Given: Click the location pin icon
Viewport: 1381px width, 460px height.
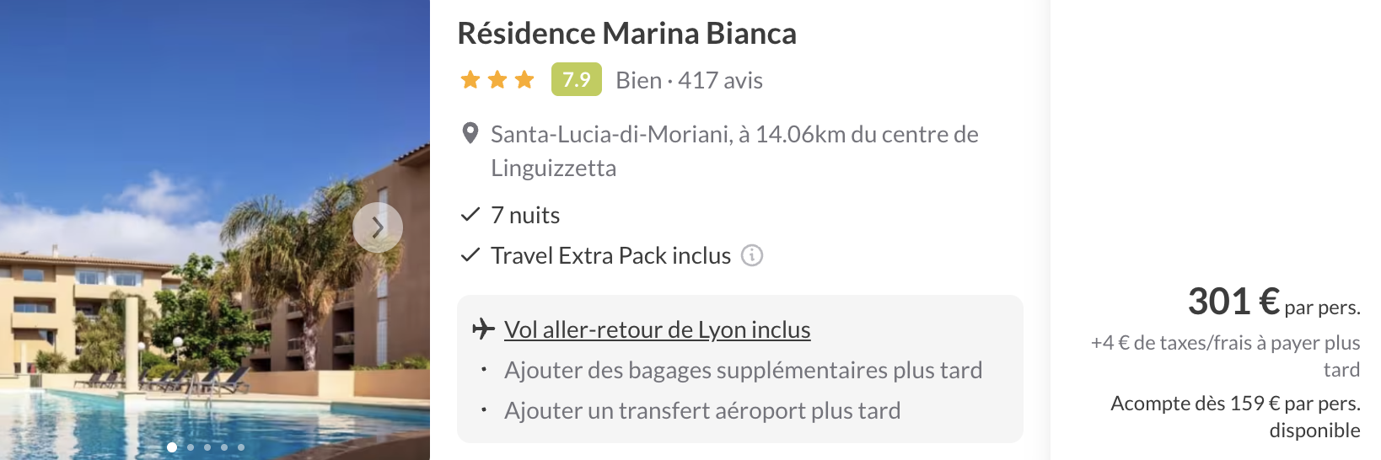Looking at the screenshot, I should click(470, 133).
